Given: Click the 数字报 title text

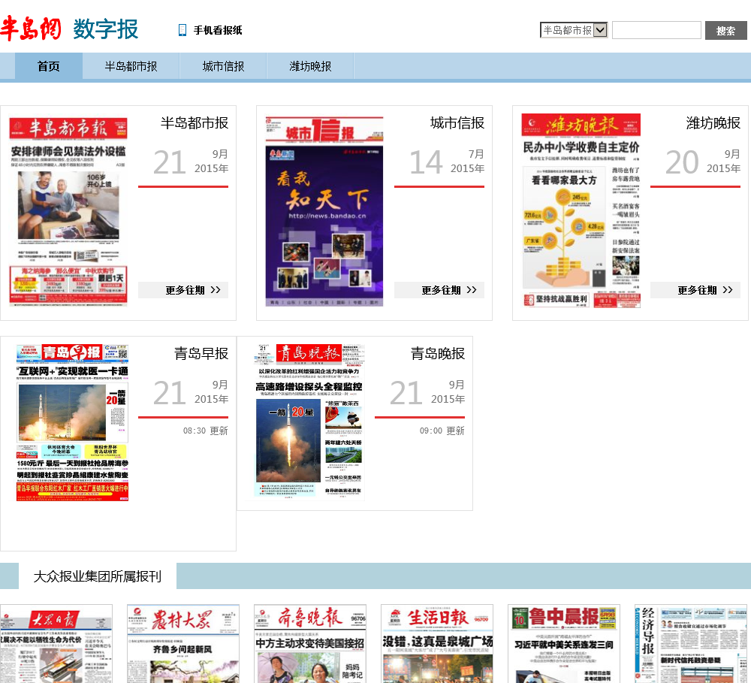Looking at the screenshot, I should pos(106,29).
